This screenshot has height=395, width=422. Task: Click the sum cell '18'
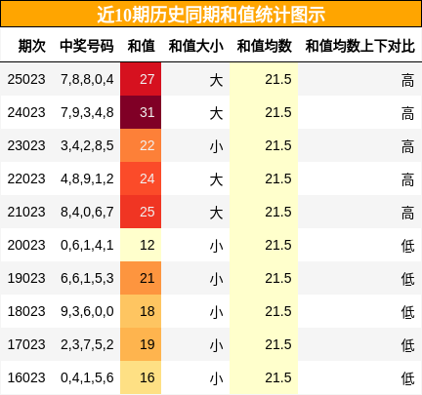pos(141,311)
